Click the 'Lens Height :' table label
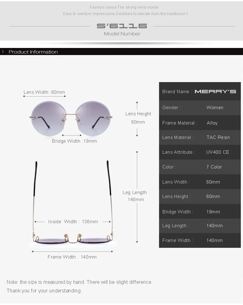Screen dimensions: 243x305 [177, 196]
